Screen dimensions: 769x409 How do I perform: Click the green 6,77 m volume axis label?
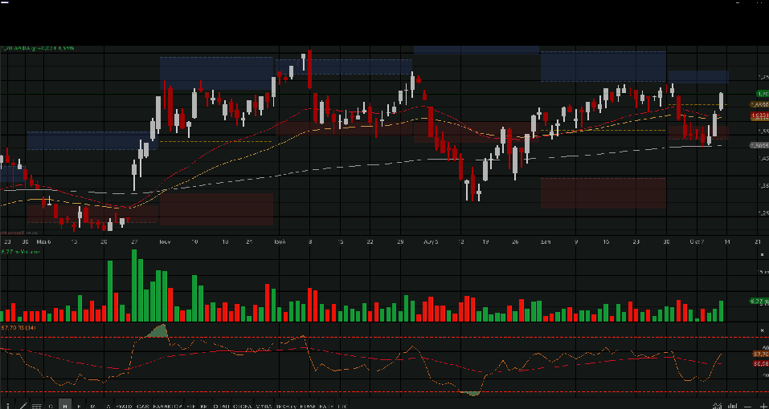point(759,302)
